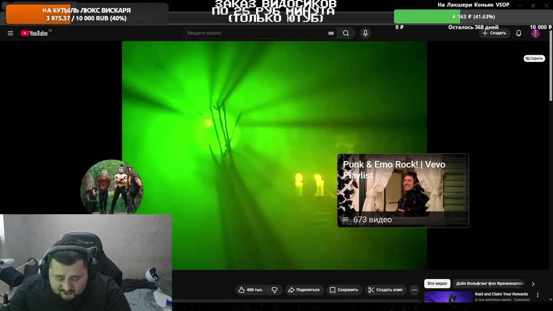Viewport: 553px width, 311px height.
Task: Click the band picture channel avatar
Action: point(112,187)
